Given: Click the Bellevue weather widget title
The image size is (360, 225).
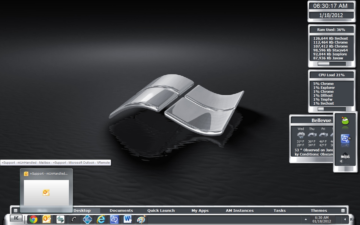Looking at the screenshot, I should 321,120.
